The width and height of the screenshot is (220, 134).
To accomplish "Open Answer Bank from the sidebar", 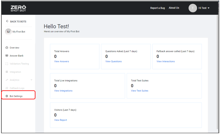I will pos(16,56).
